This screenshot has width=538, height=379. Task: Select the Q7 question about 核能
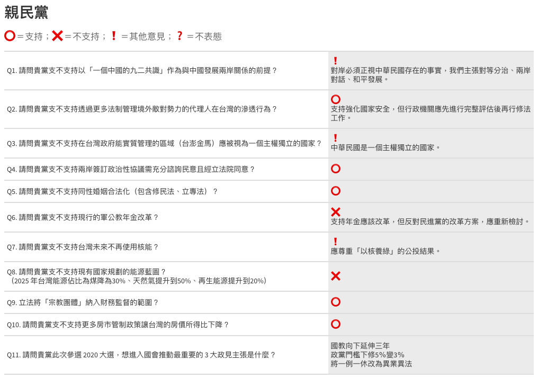[x=83, y=247]
